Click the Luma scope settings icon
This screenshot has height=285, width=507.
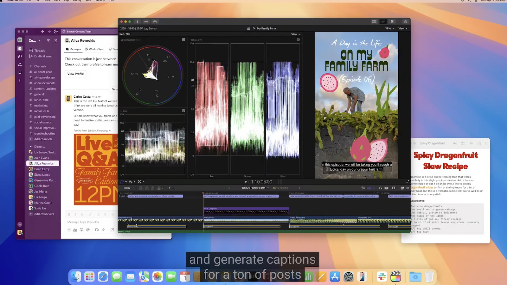[x=183, y=111]
